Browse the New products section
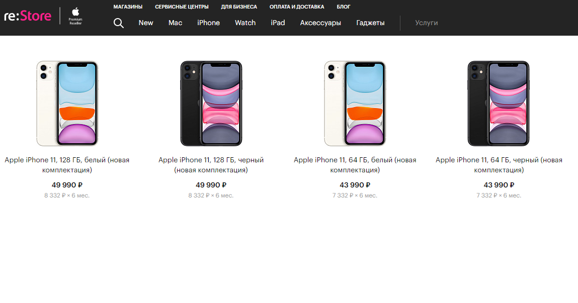 [x=146, y=23]
